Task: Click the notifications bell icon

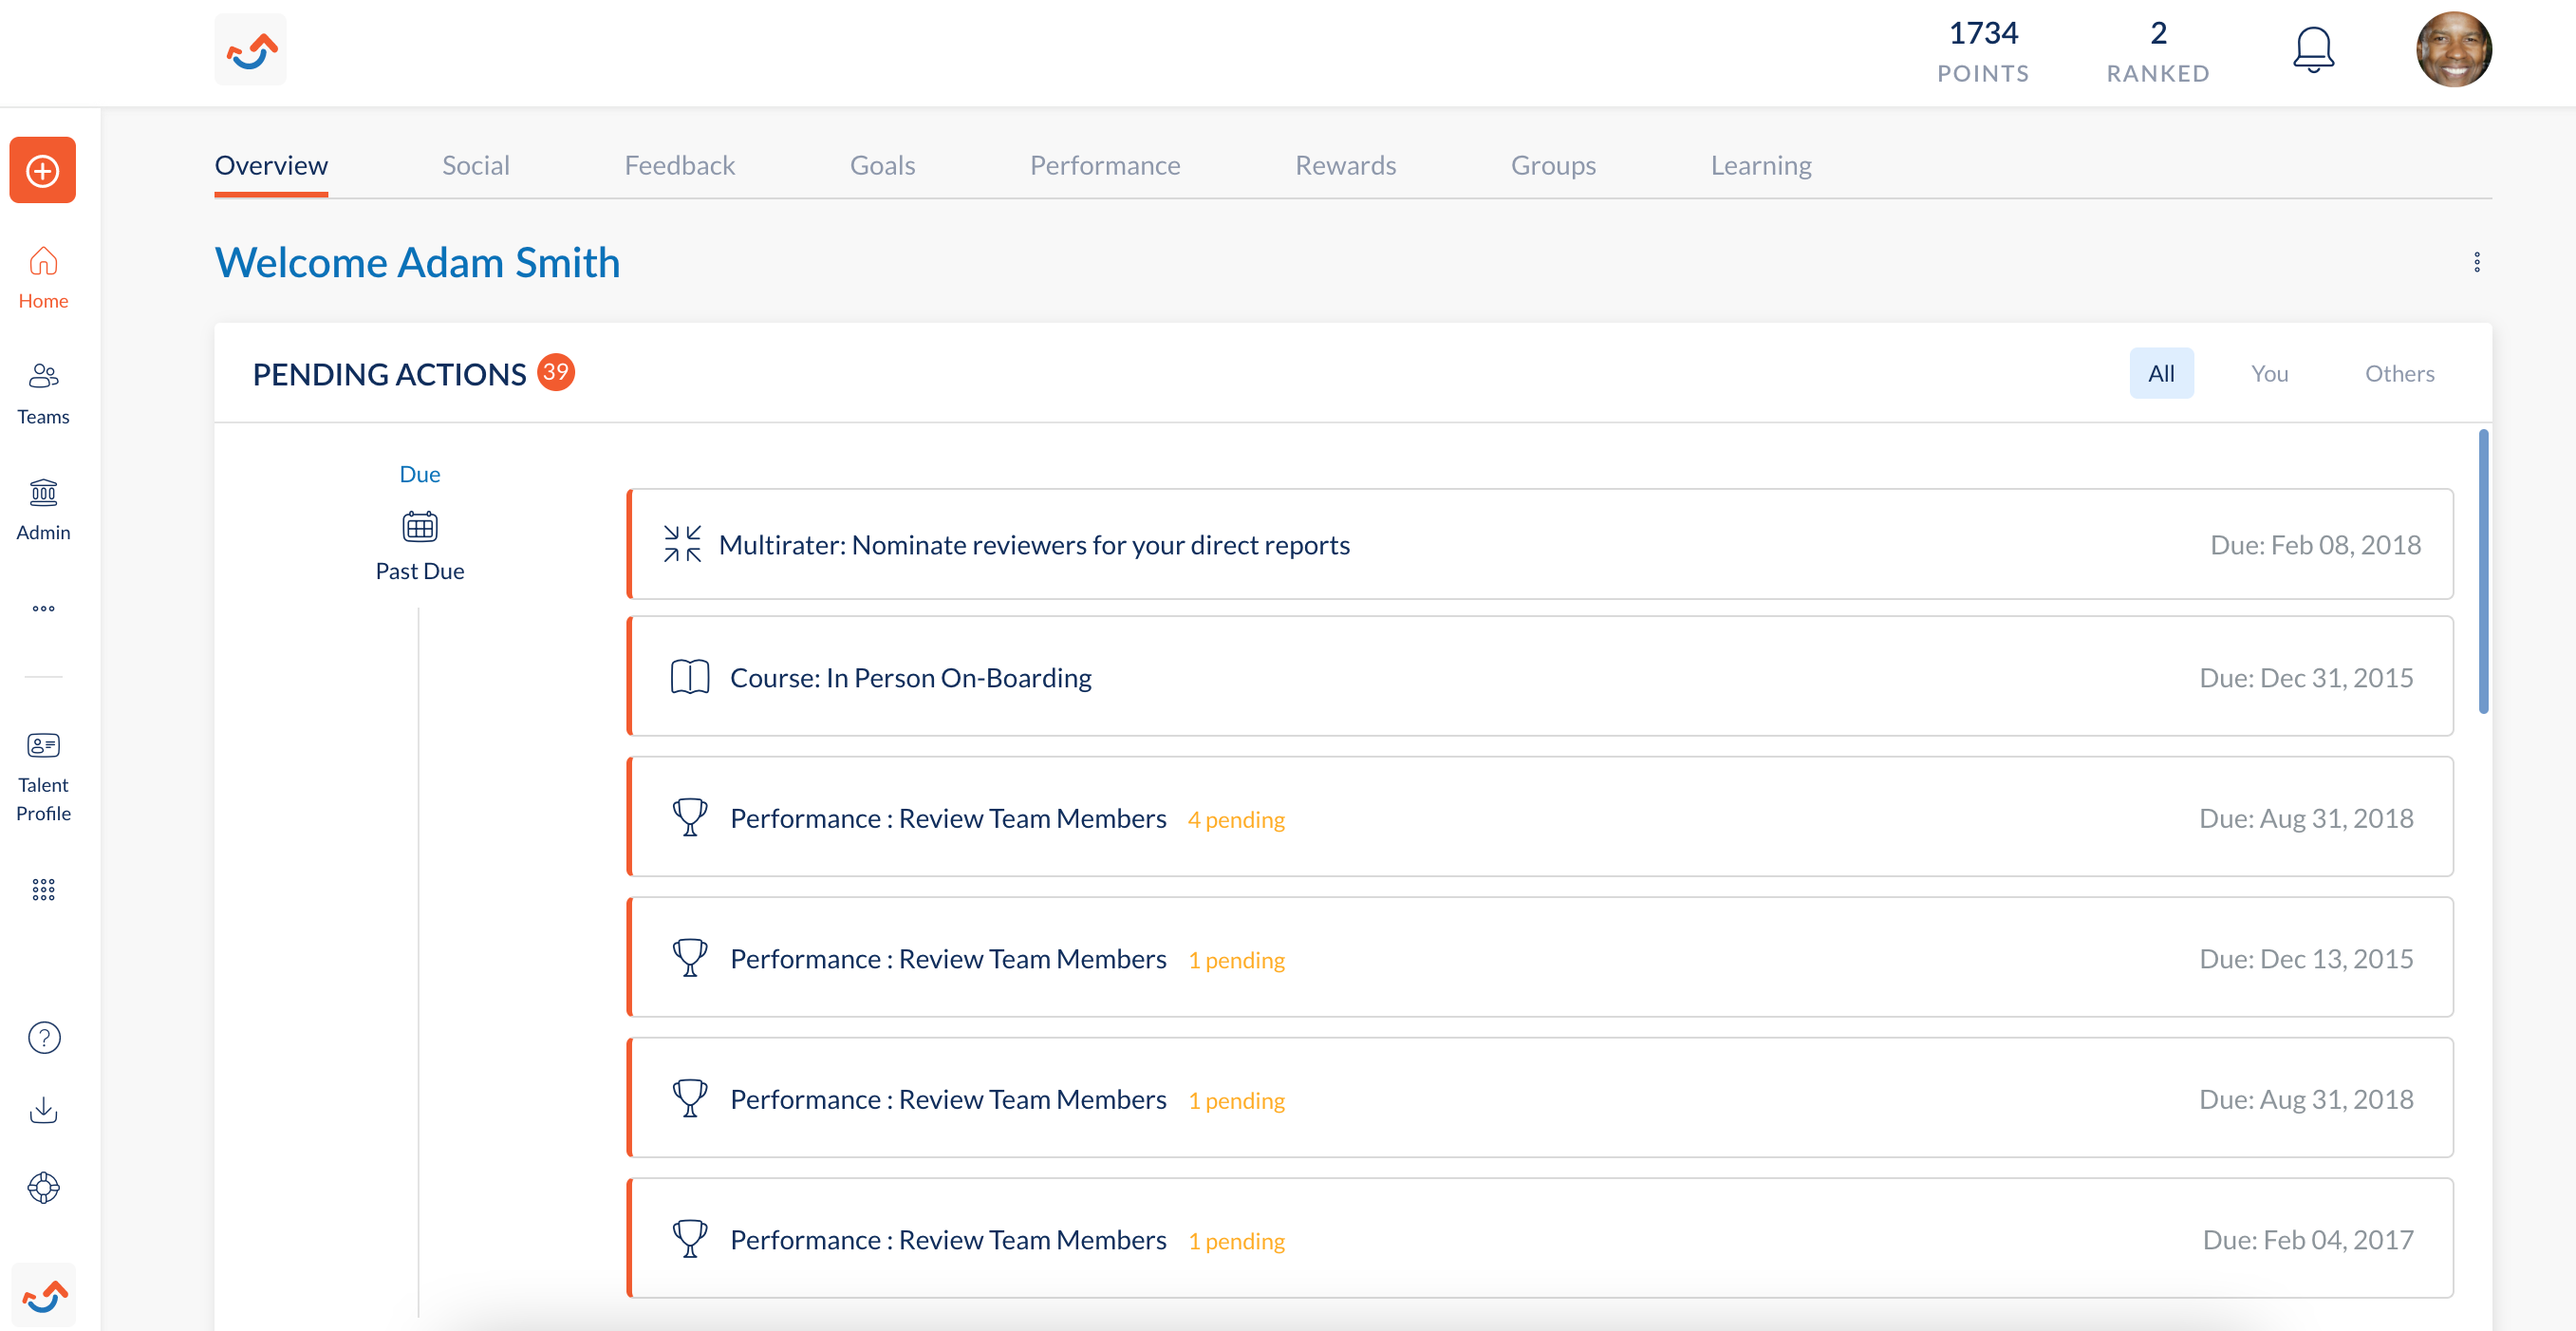Action: click(2312, 50)
